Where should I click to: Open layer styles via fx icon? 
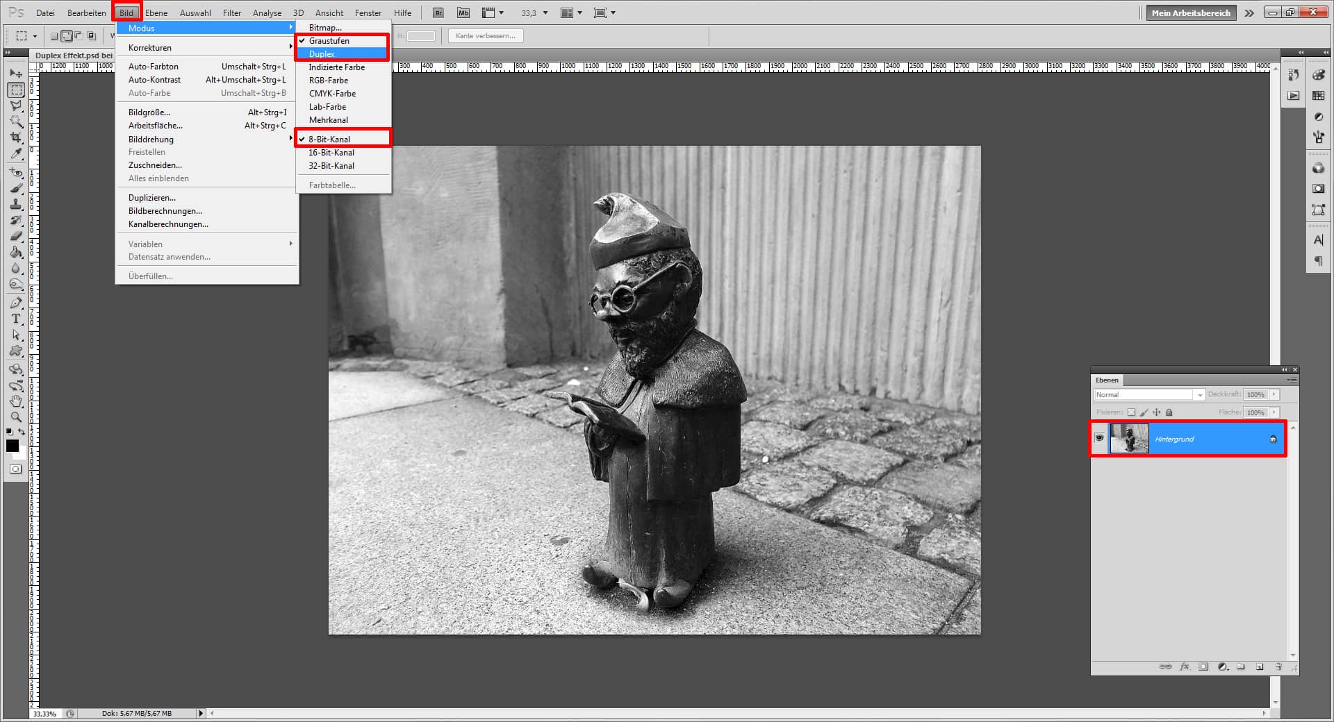(1185, 667)
